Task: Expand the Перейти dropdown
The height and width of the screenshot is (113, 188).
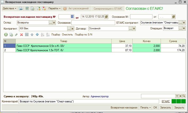Action: (x=54, y=8)
